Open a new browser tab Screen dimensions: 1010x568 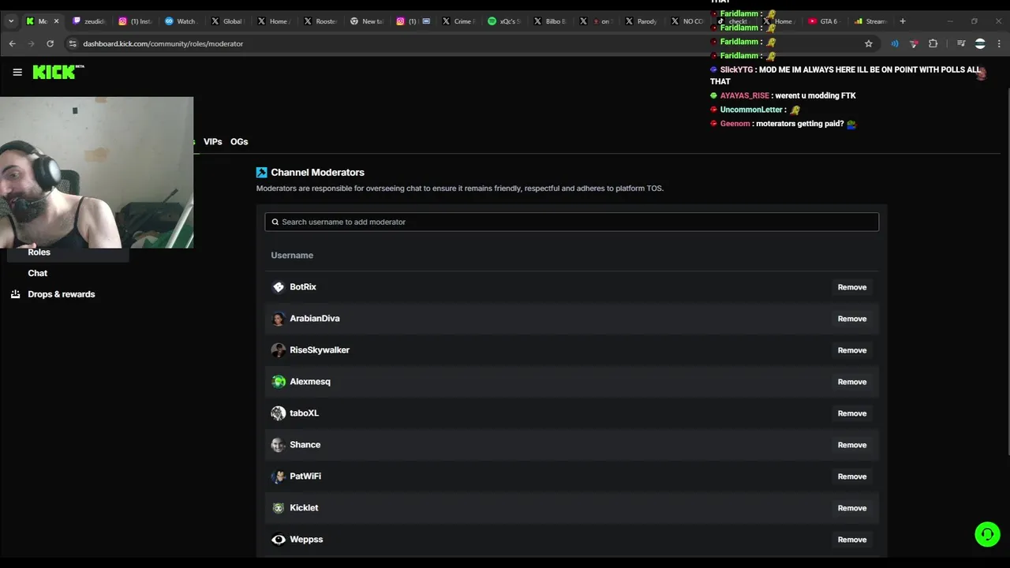click(903, 21)
